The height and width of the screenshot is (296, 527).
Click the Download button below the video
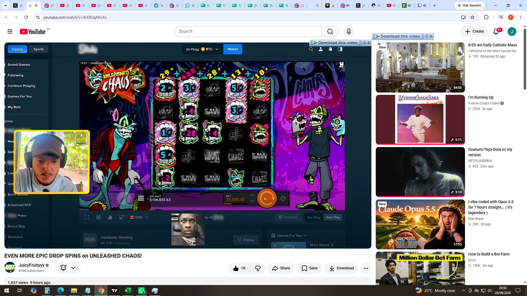click(x=341, y=268)
